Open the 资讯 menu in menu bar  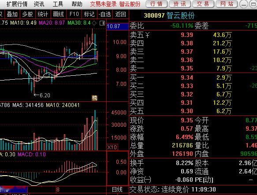click(39, 4)
